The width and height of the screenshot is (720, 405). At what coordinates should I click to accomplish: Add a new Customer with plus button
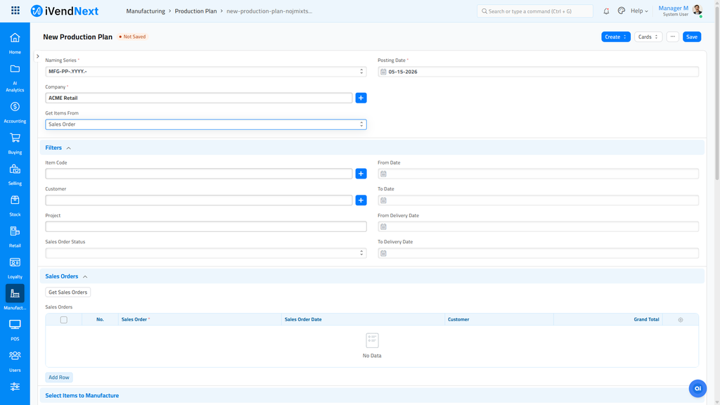tap(361, 200)
